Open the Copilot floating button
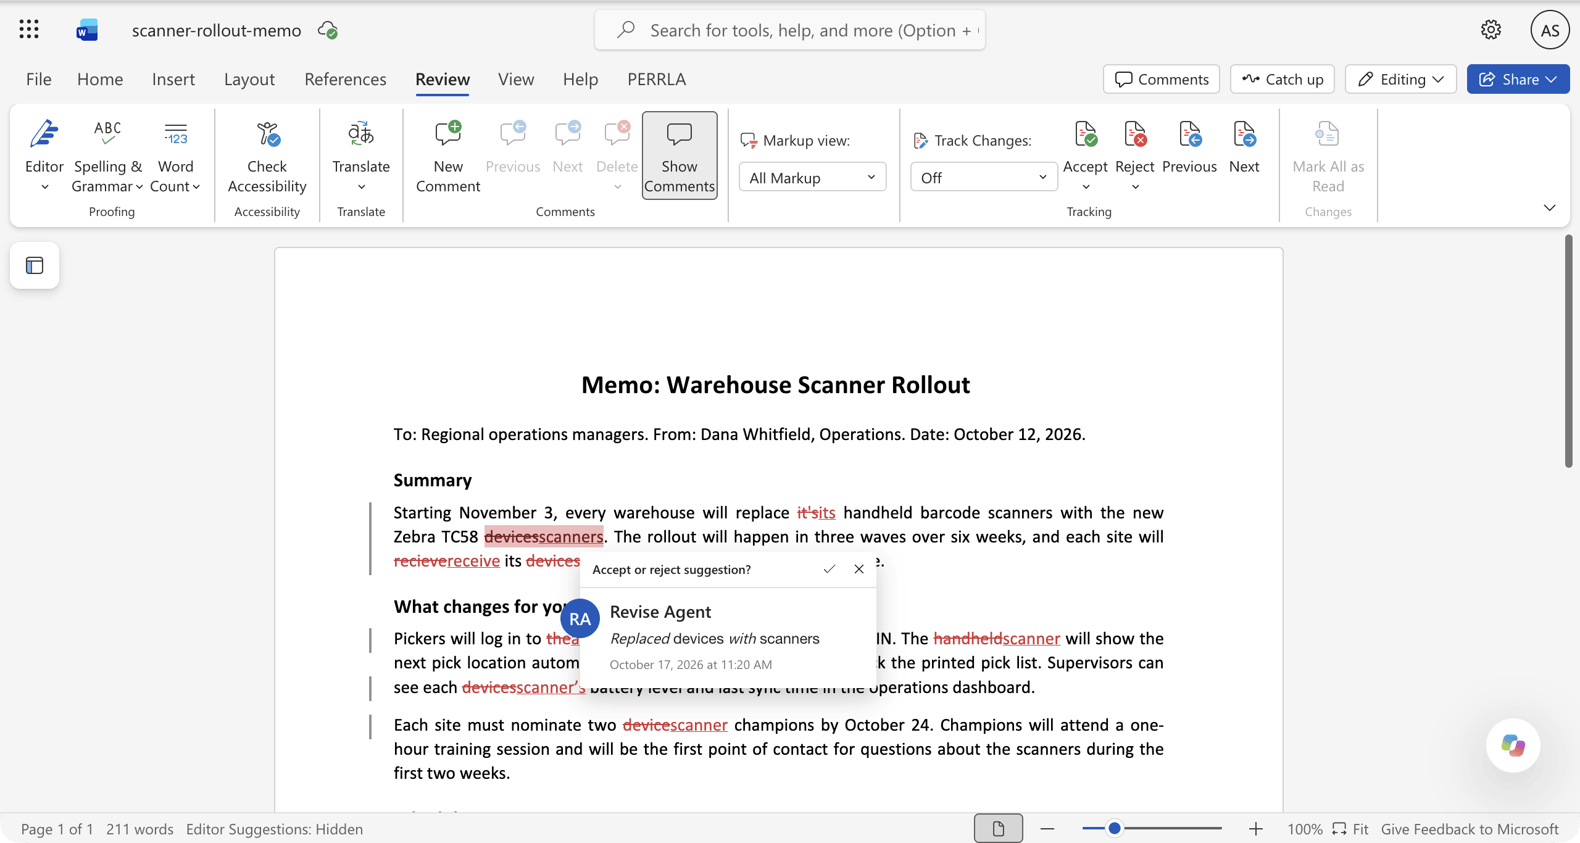The height and width of the screenshot is (843, 1580). coord(1513,745)
